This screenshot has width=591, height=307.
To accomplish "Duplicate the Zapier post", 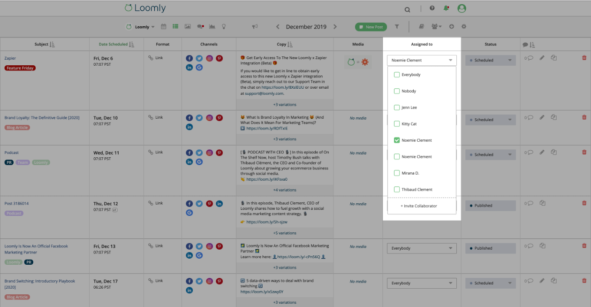I will 553,58.
